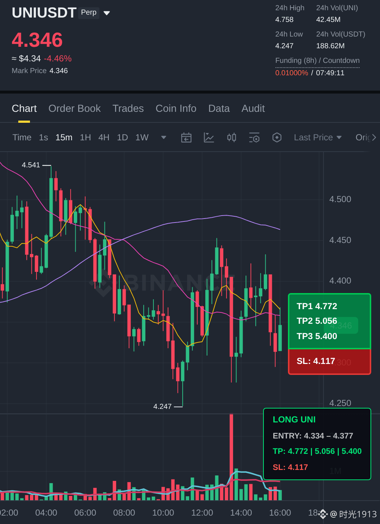380x524 pixels.
Task: Click the 24h High value 4.758
Action: coord(284,19)
